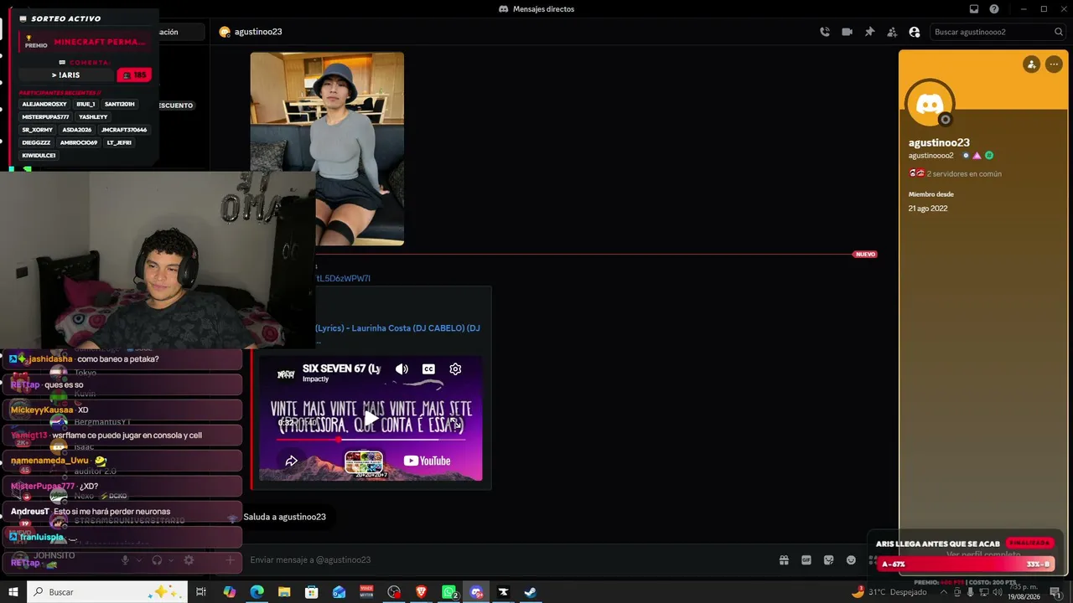Open the weather widget showing 31°C Despejado
Viewport: 1073px width, 603px height.
click(889, 592)
